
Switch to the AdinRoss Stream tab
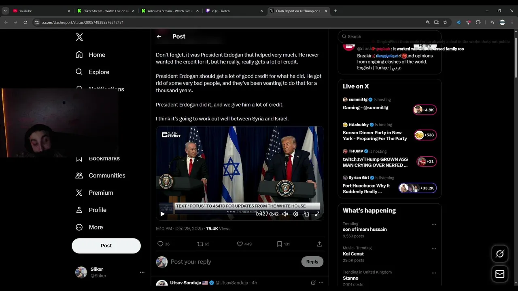pos(169,11)
